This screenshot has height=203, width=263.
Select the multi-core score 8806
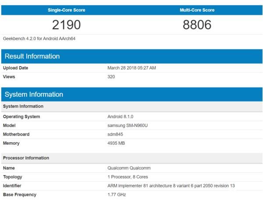[197, 24]
